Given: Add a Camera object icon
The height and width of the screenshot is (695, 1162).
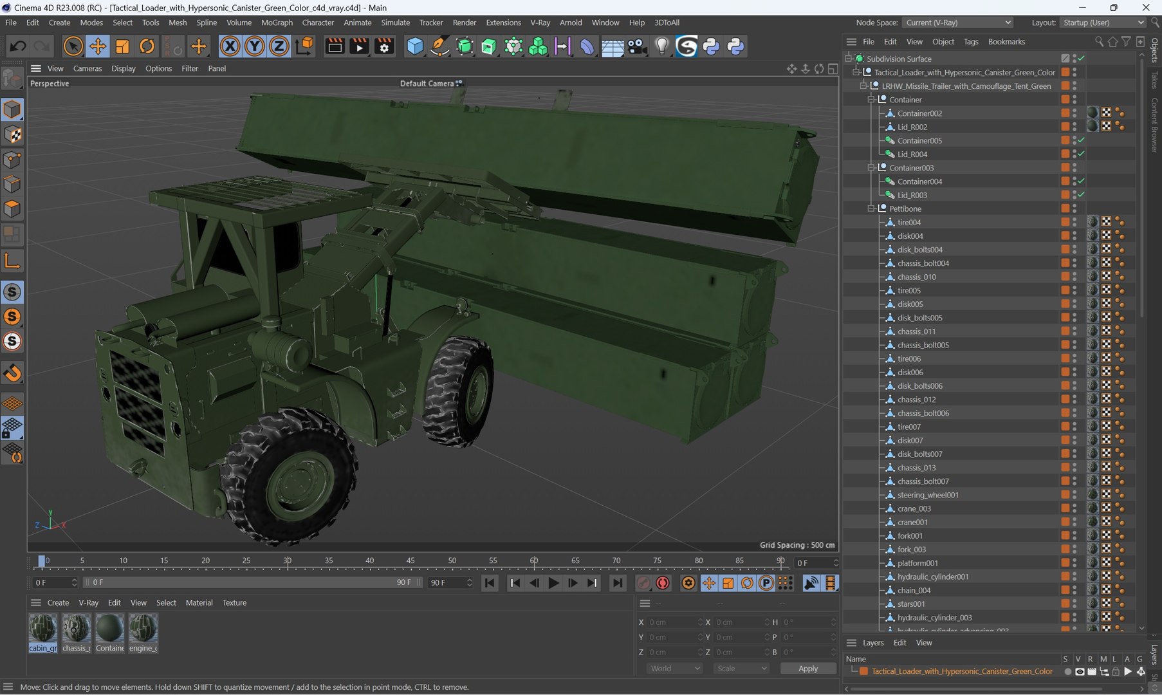Looking at the screenshot, I should 637,46.
